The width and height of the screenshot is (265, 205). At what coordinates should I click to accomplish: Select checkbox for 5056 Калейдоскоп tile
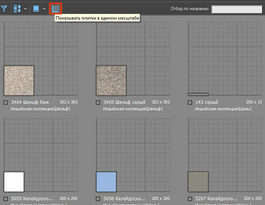[x=98, y=199]
